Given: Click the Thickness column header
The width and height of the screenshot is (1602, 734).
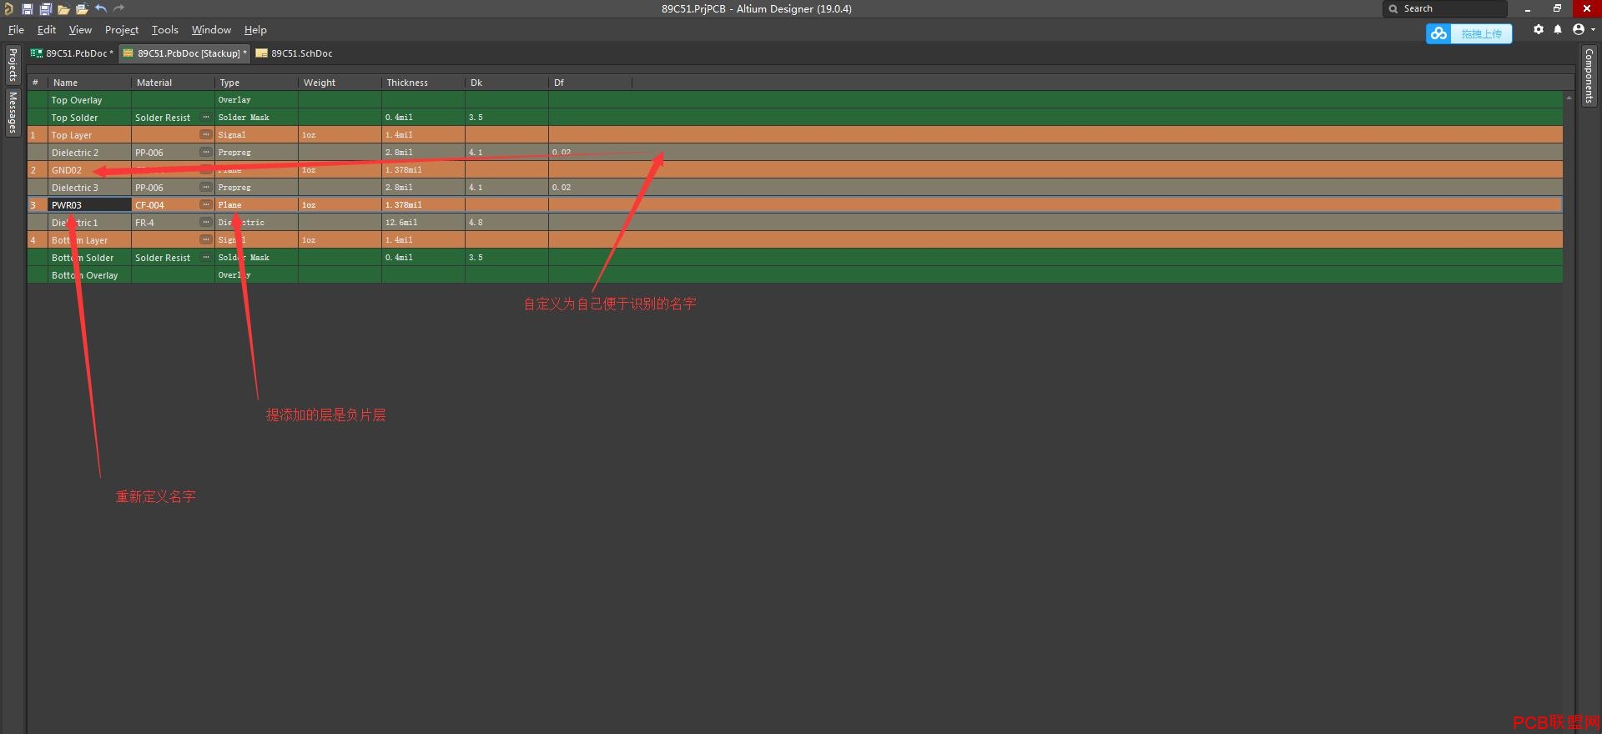Looking at the screenshot, I should tap(423, 83).
